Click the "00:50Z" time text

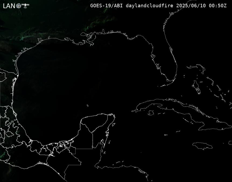[218, 6]
